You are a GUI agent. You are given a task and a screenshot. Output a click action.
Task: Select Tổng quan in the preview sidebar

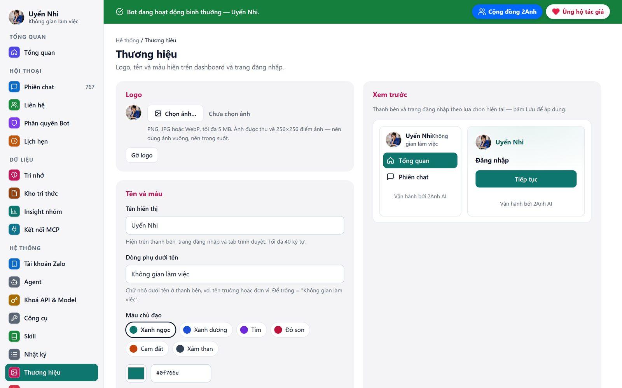pos(420,161)
